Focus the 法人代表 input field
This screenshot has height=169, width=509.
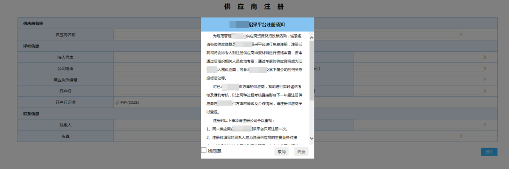(157, 57)
